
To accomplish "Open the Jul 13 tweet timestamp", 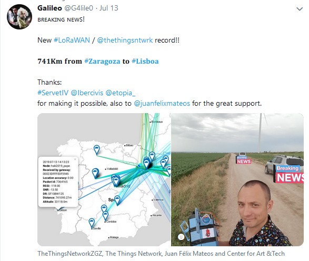I will click(x=108, y=8).
